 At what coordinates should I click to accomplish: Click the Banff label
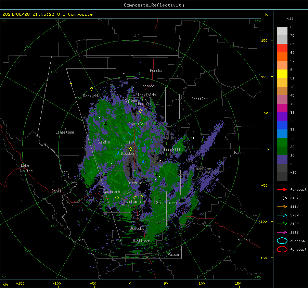(56, 191)
